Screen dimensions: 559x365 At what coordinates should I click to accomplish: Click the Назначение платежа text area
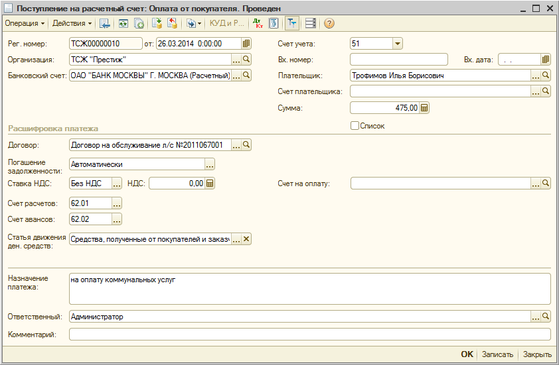310,289
